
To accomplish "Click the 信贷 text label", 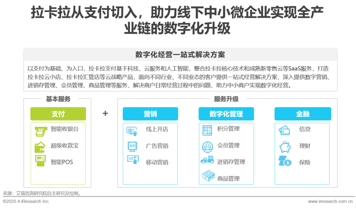I will tap(305, 129).
